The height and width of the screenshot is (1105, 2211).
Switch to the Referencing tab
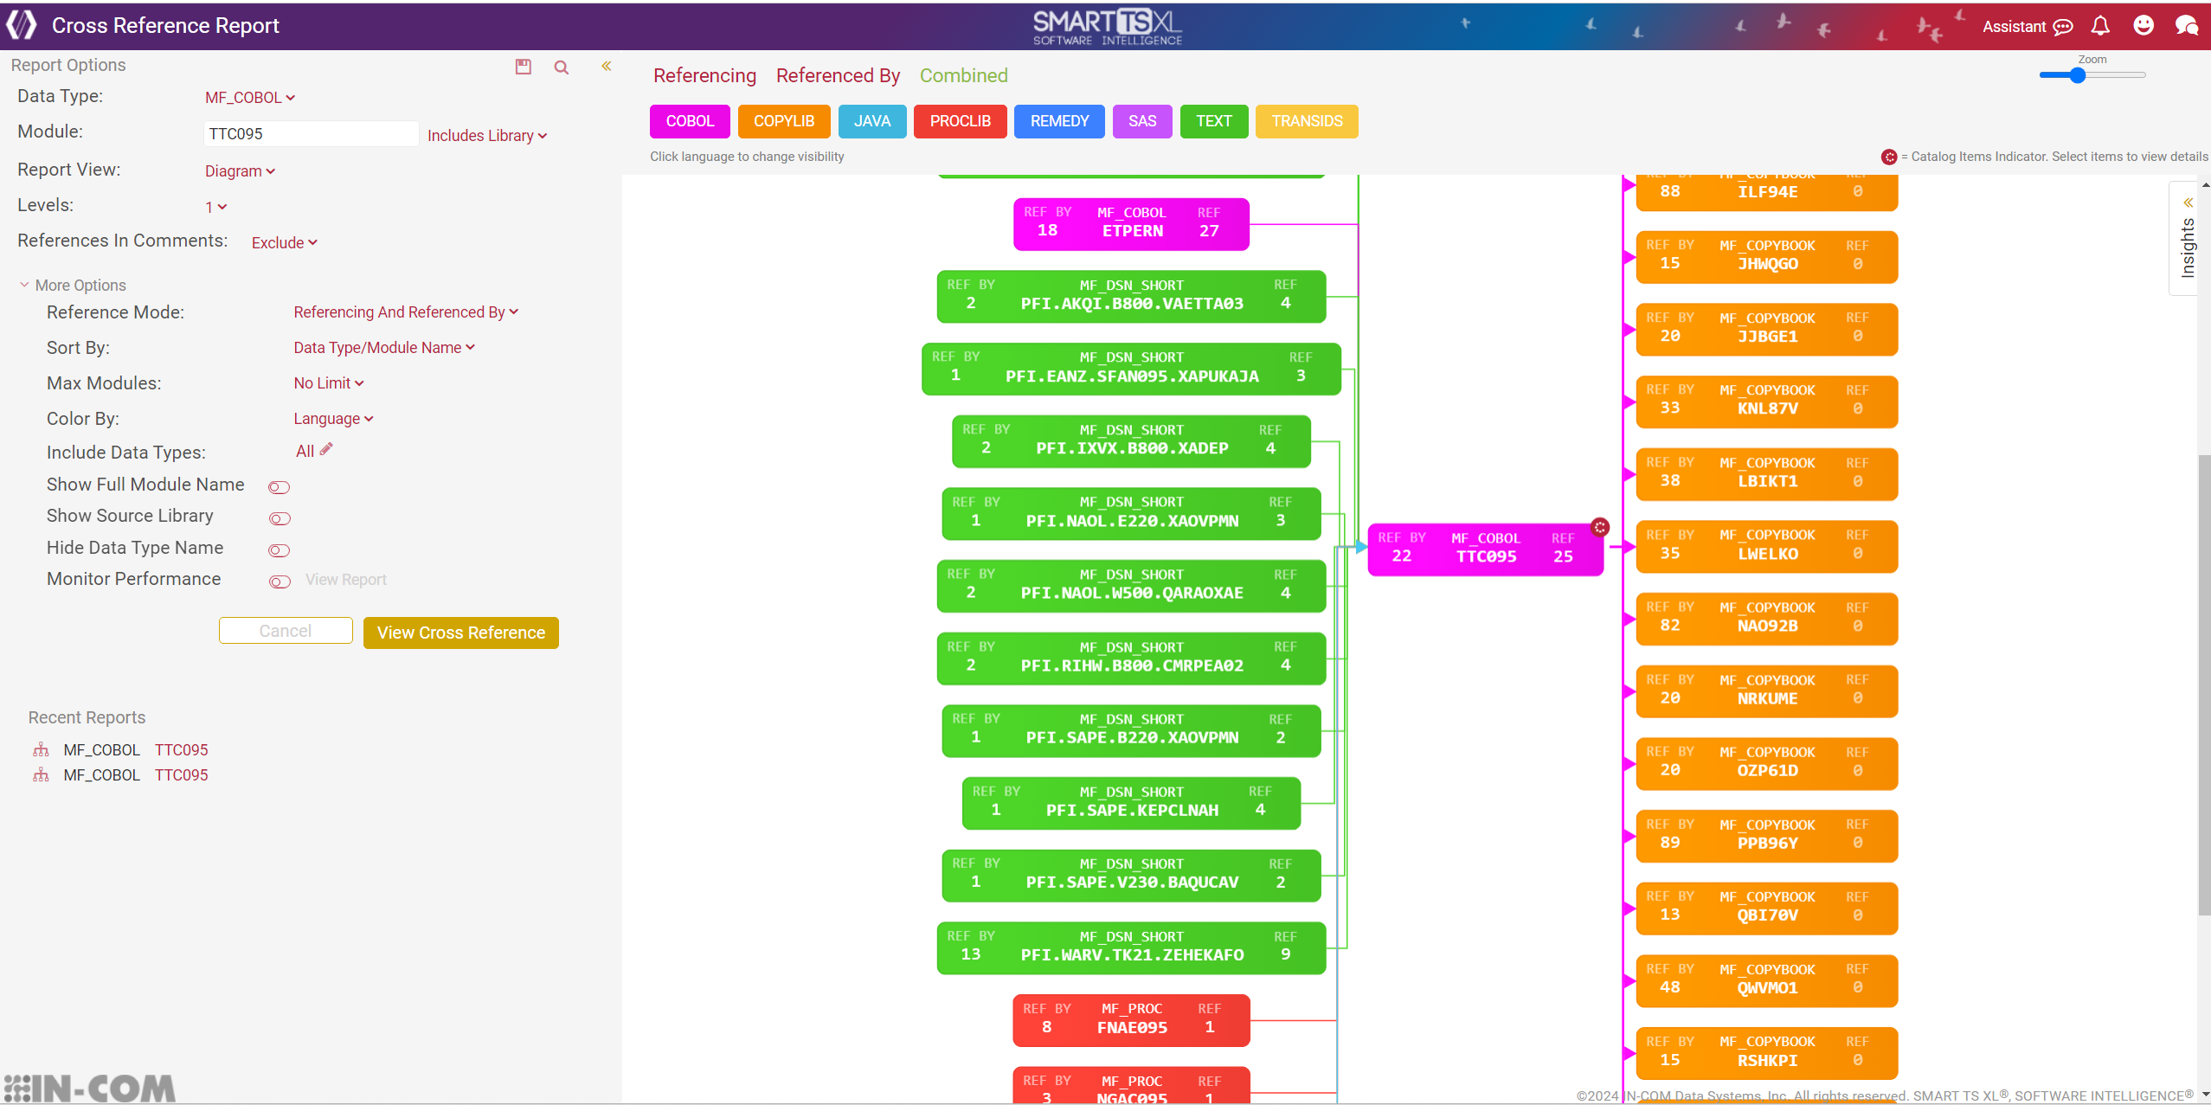[704, 76]
